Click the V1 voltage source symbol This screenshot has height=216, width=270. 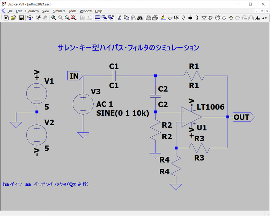pyautogui.click(x=36, y=93)
